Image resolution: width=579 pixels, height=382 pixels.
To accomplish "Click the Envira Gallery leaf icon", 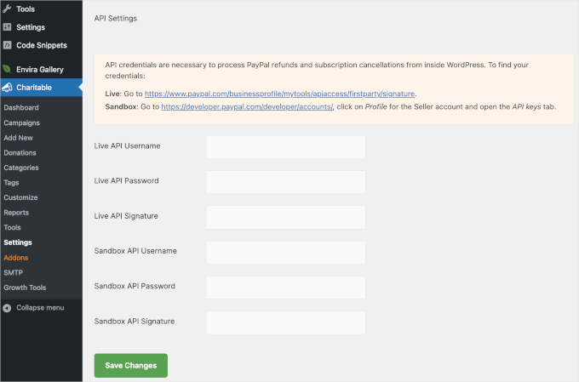I will (7, 69).
